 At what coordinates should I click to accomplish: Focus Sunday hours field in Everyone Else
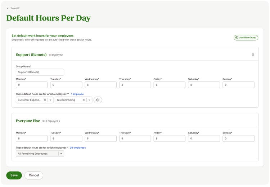pos(238,139)
